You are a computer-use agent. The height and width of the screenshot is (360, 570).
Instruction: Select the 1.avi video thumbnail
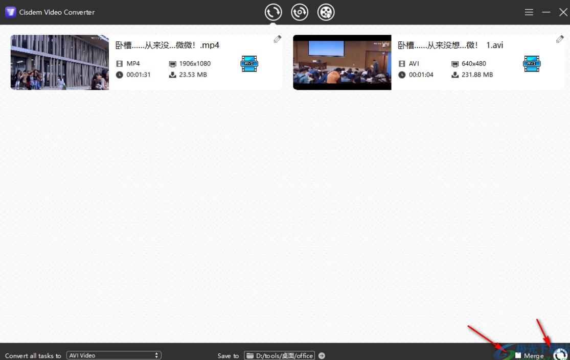tap(342, 62)
